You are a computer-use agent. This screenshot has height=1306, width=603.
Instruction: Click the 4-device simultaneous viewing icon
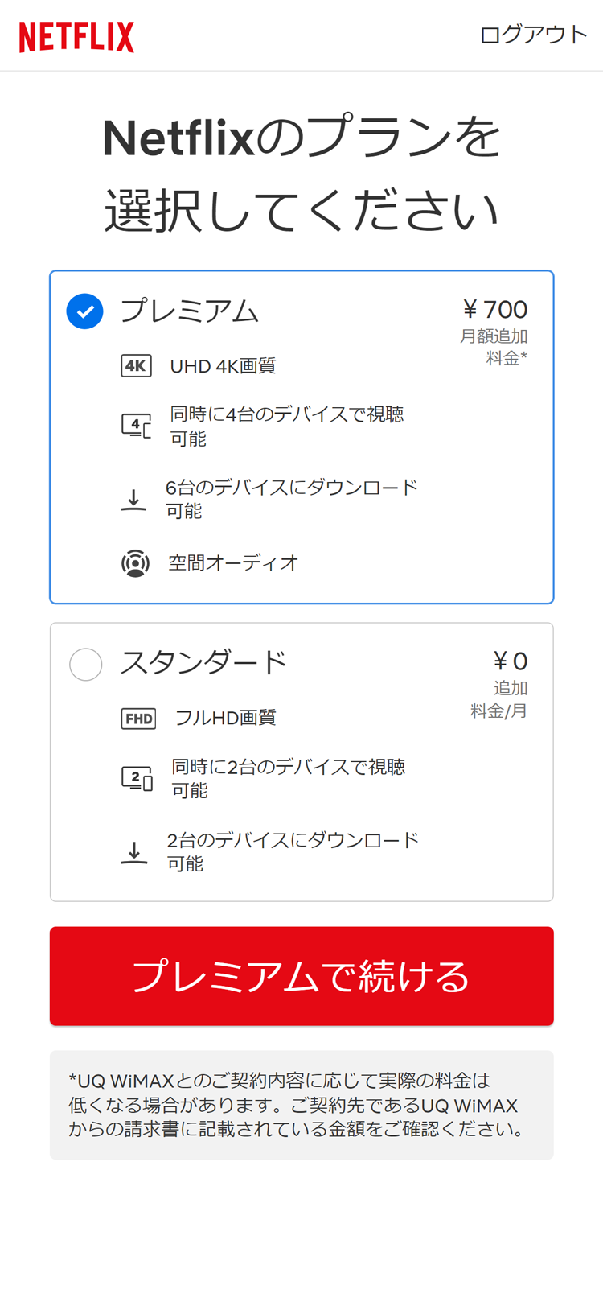pos(136,426)
